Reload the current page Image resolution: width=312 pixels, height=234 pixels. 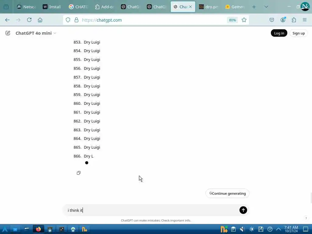pyautogui.click(x=29, y=20)
